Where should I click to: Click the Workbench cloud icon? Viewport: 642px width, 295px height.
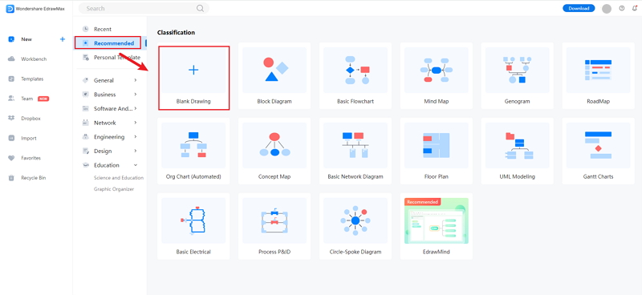pyautogui.click(x=11, y=59)
